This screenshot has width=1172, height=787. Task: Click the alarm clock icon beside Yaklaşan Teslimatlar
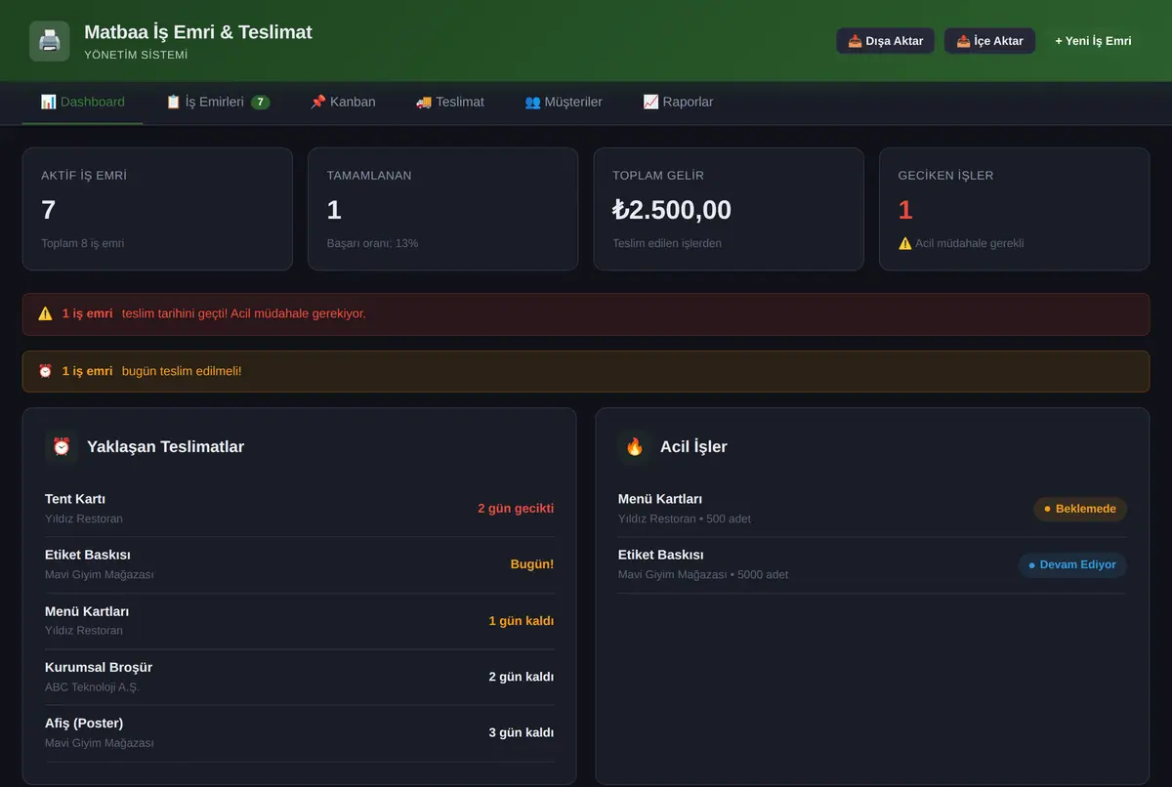click(x=62, y=446)
